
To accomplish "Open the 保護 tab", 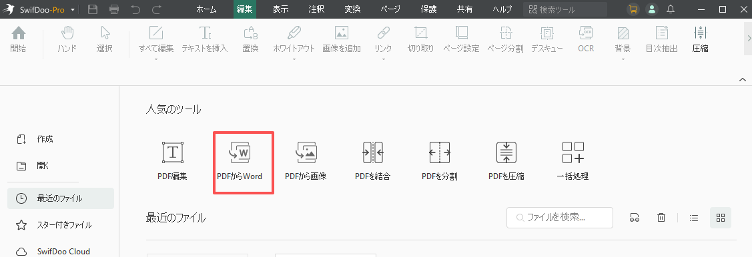I will 428,9.
